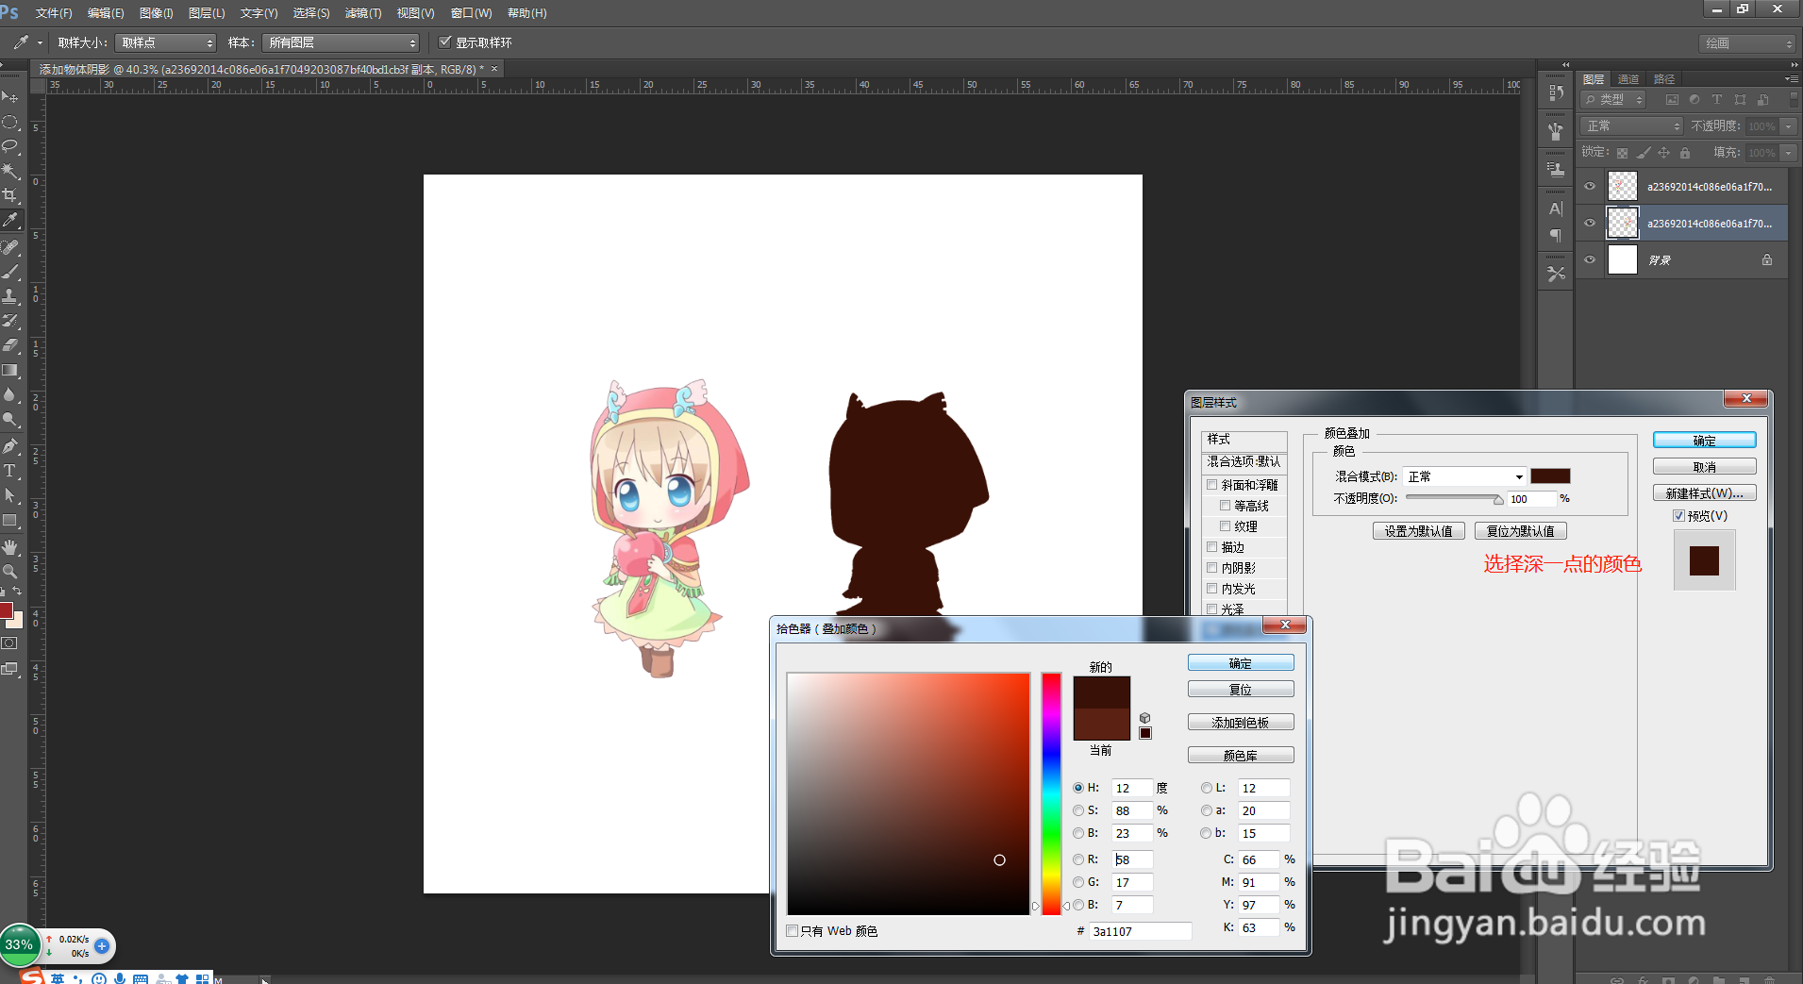Click 设置为默认值 button
Screen dimensions: 1803x984
click(x=1418, y=531)
